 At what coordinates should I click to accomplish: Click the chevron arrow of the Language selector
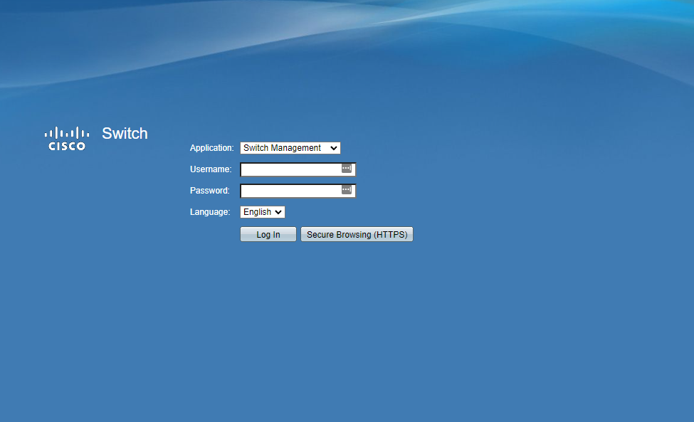(x=278, y=212)
